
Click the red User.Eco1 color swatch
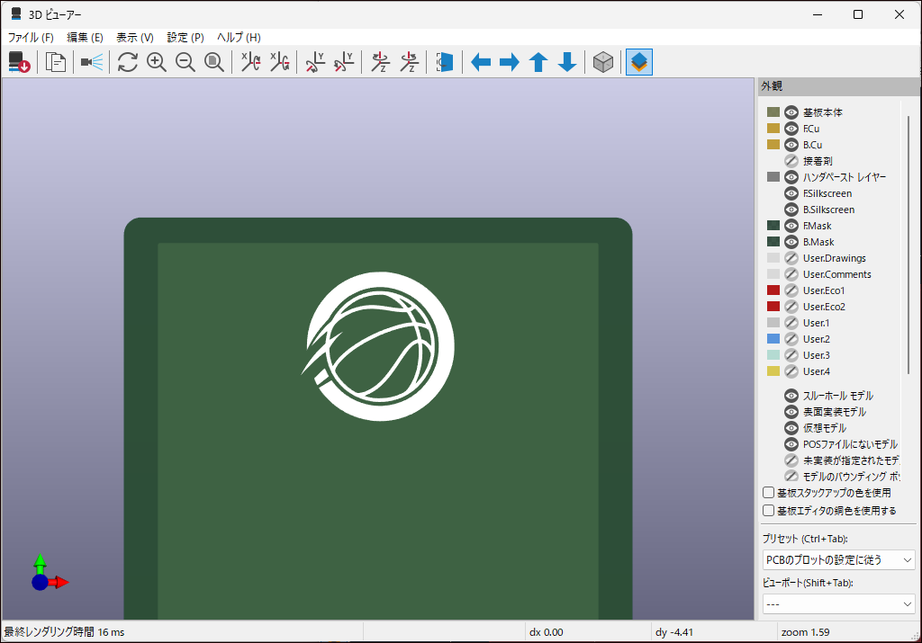click(773, 290)
